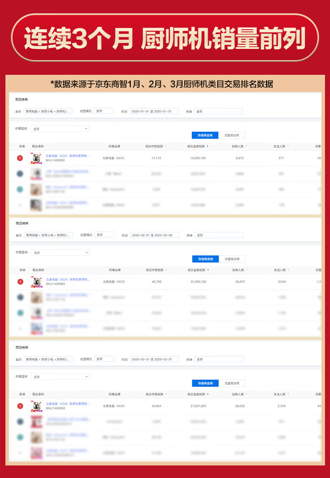Click 排名 column header in March table
Screen dimensions: 330x478
coord(22,394)
